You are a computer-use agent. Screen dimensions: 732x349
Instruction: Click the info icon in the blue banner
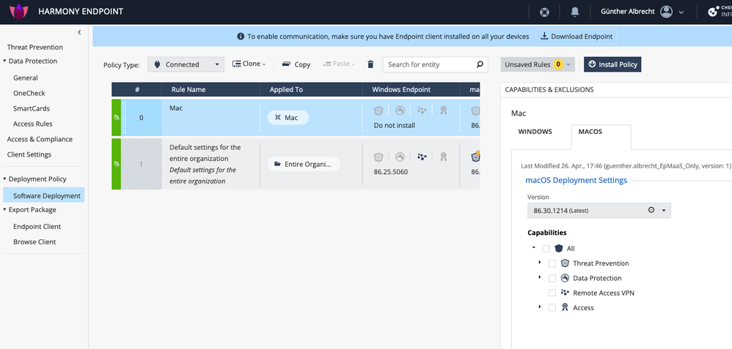point(241,37)
